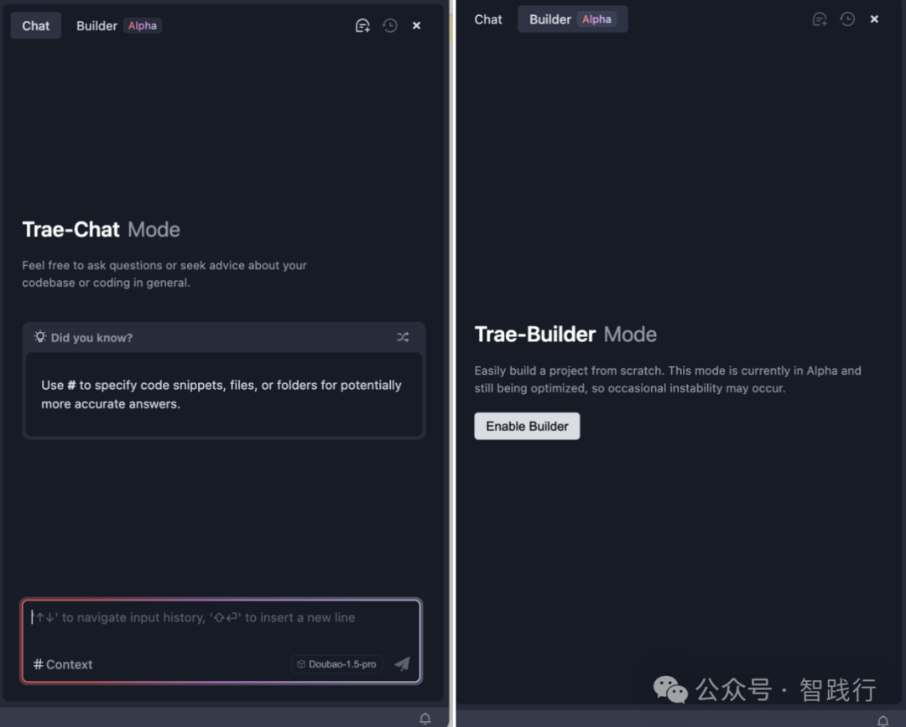Click the Did you know? label
The width and height of the screenshot is (906, 727).
tap(91, 338)
